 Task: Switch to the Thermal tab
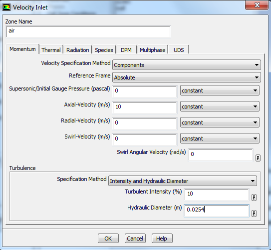pyautogui.click(x=51, y=50)
